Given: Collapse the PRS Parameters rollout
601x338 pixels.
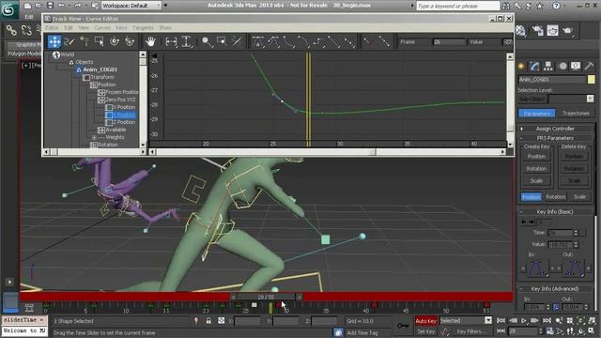Looking at the screenshot, I should point(555,138).
